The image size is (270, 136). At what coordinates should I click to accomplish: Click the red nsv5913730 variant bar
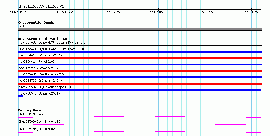pyautogui.click(x=140, y=84)
